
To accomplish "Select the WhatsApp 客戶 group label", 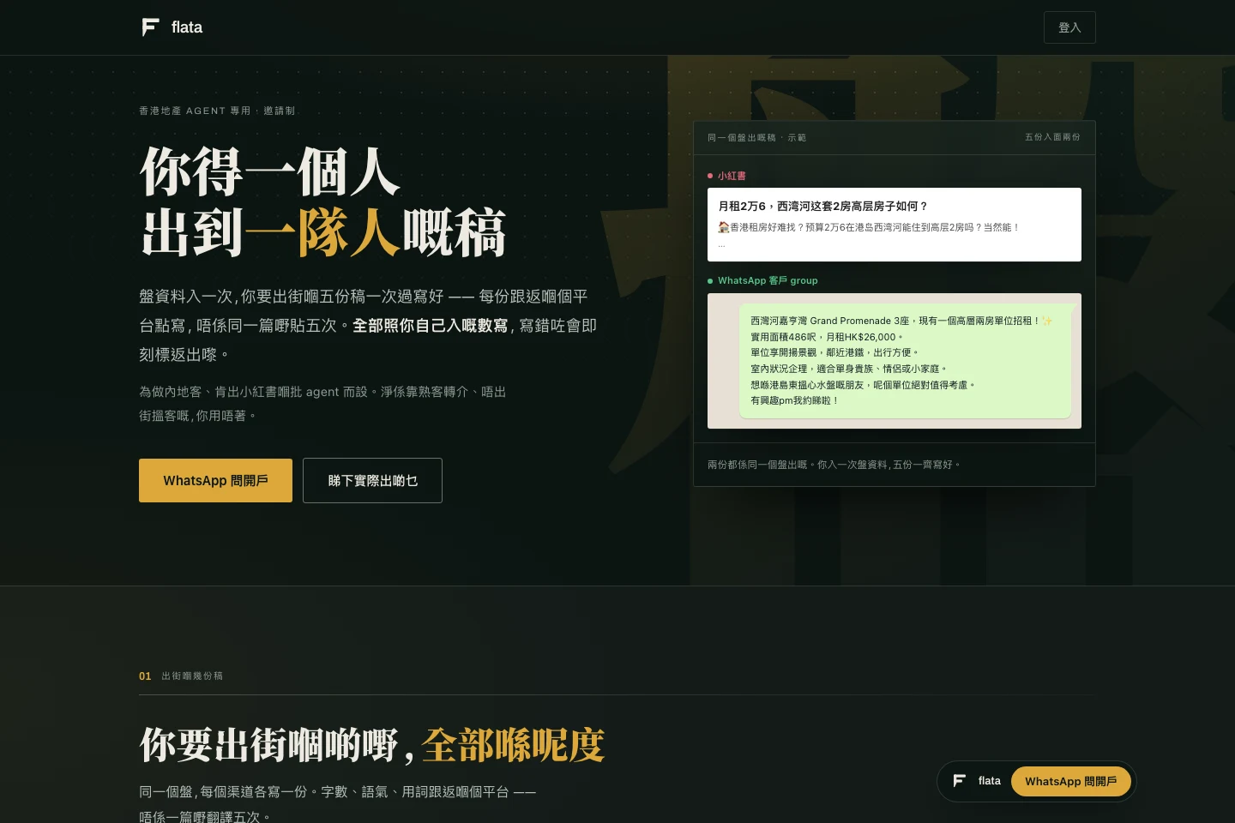I will [x=768, y=280].
